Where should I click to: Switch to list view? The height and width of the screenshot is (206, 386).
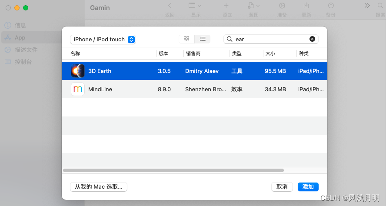pyautogui.click(x=203, y=39)
